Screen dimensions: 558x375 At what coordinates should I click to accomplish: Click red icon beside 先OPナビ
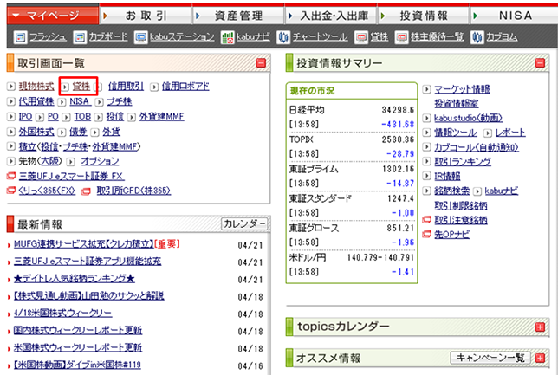426,235
